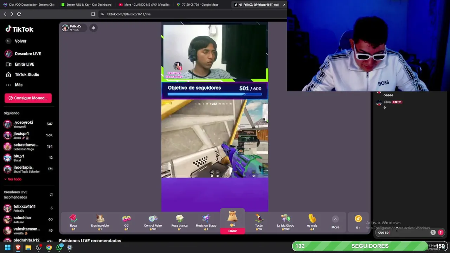
Task: Select the Rosa blanca gift
Action: 179,222
